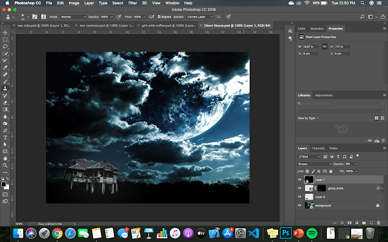Open the Sample dropdown showing Current Layer
This screenshot has height=242, width=388.
tap(199, 17)
